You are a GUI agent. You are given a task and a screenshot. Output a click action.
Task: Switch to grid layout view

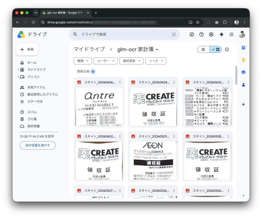tap(215, 49)
